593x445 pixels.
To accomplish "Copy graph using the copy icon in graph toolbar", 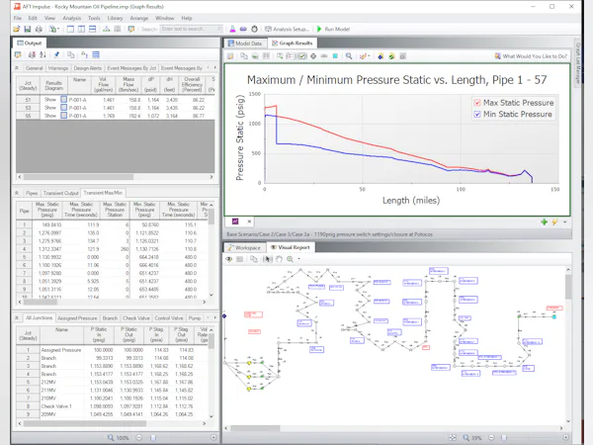I will click(x=244, y=56).
